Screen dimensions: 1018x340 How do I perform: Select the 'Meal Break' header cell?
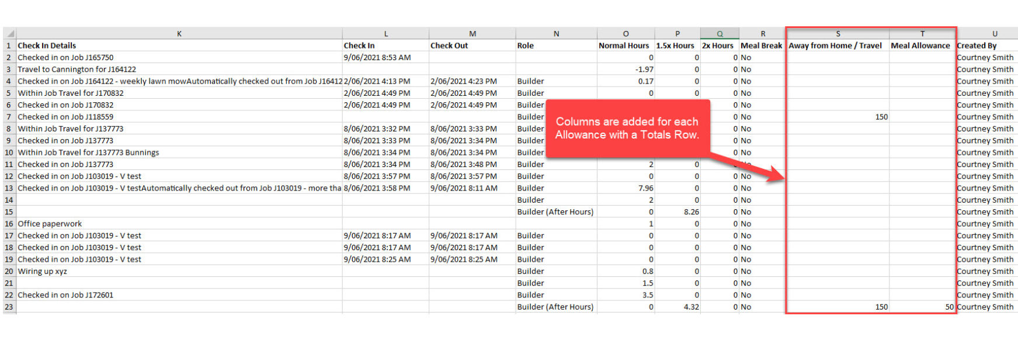click(x=761, y=46)
